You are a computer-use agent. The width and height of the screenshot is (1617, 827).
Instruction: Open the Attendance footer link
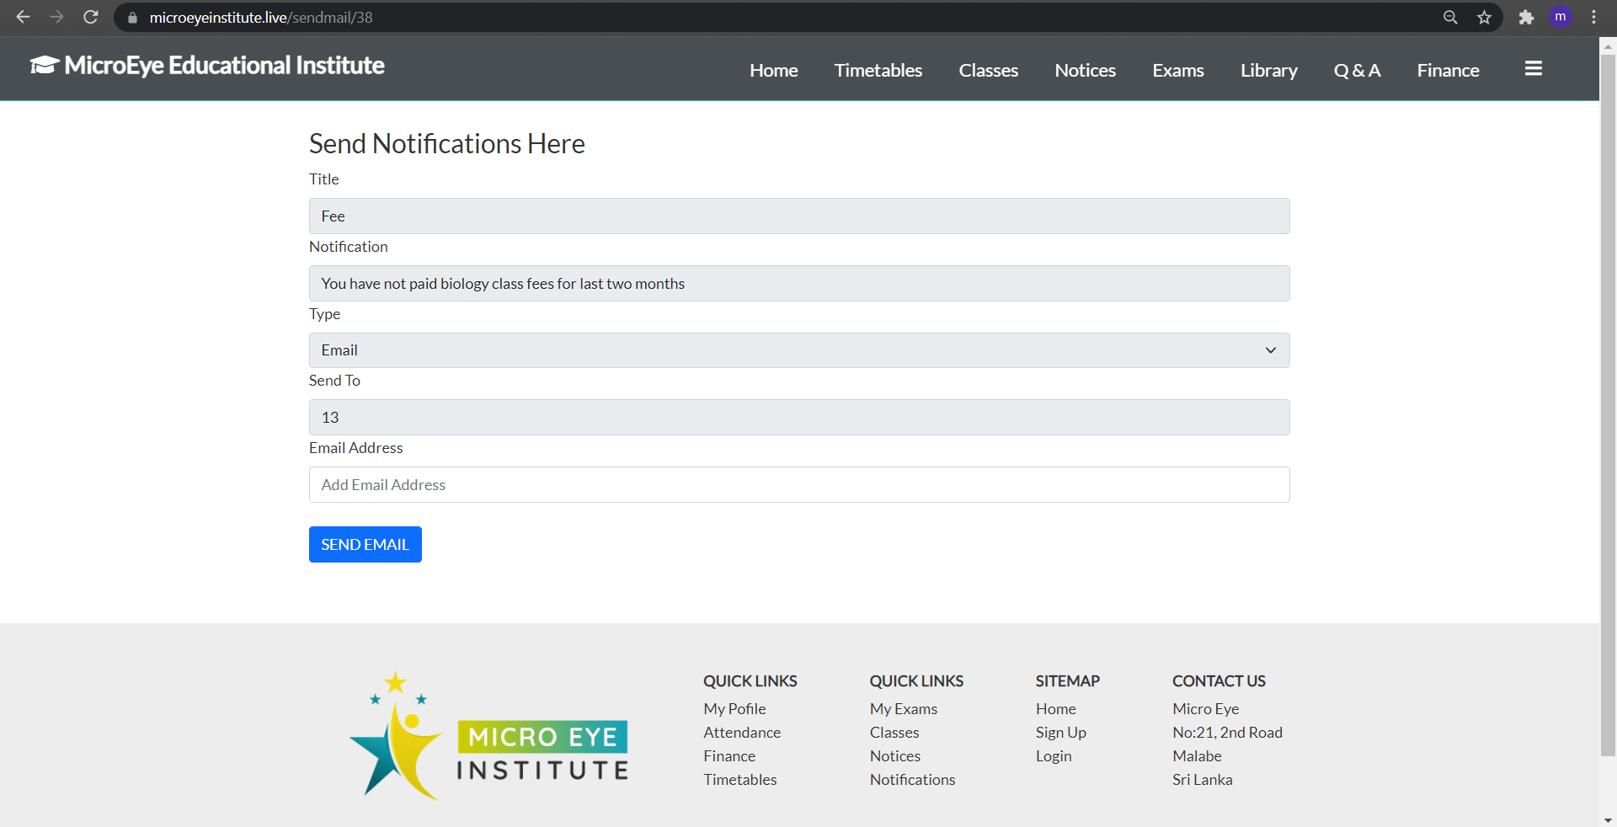pyautogui.click(x=742, y=733)
